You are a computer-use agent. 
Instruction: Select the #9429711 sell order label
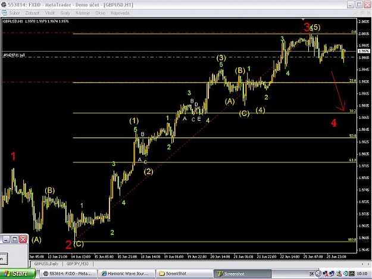[x=14, y=55]
